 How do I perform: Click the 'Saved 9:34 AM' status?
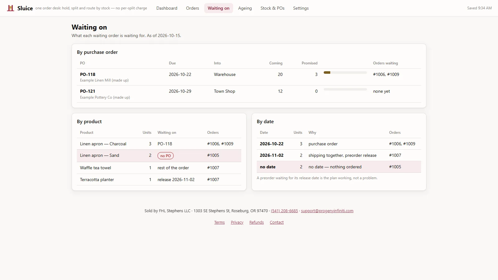point(479,8)
